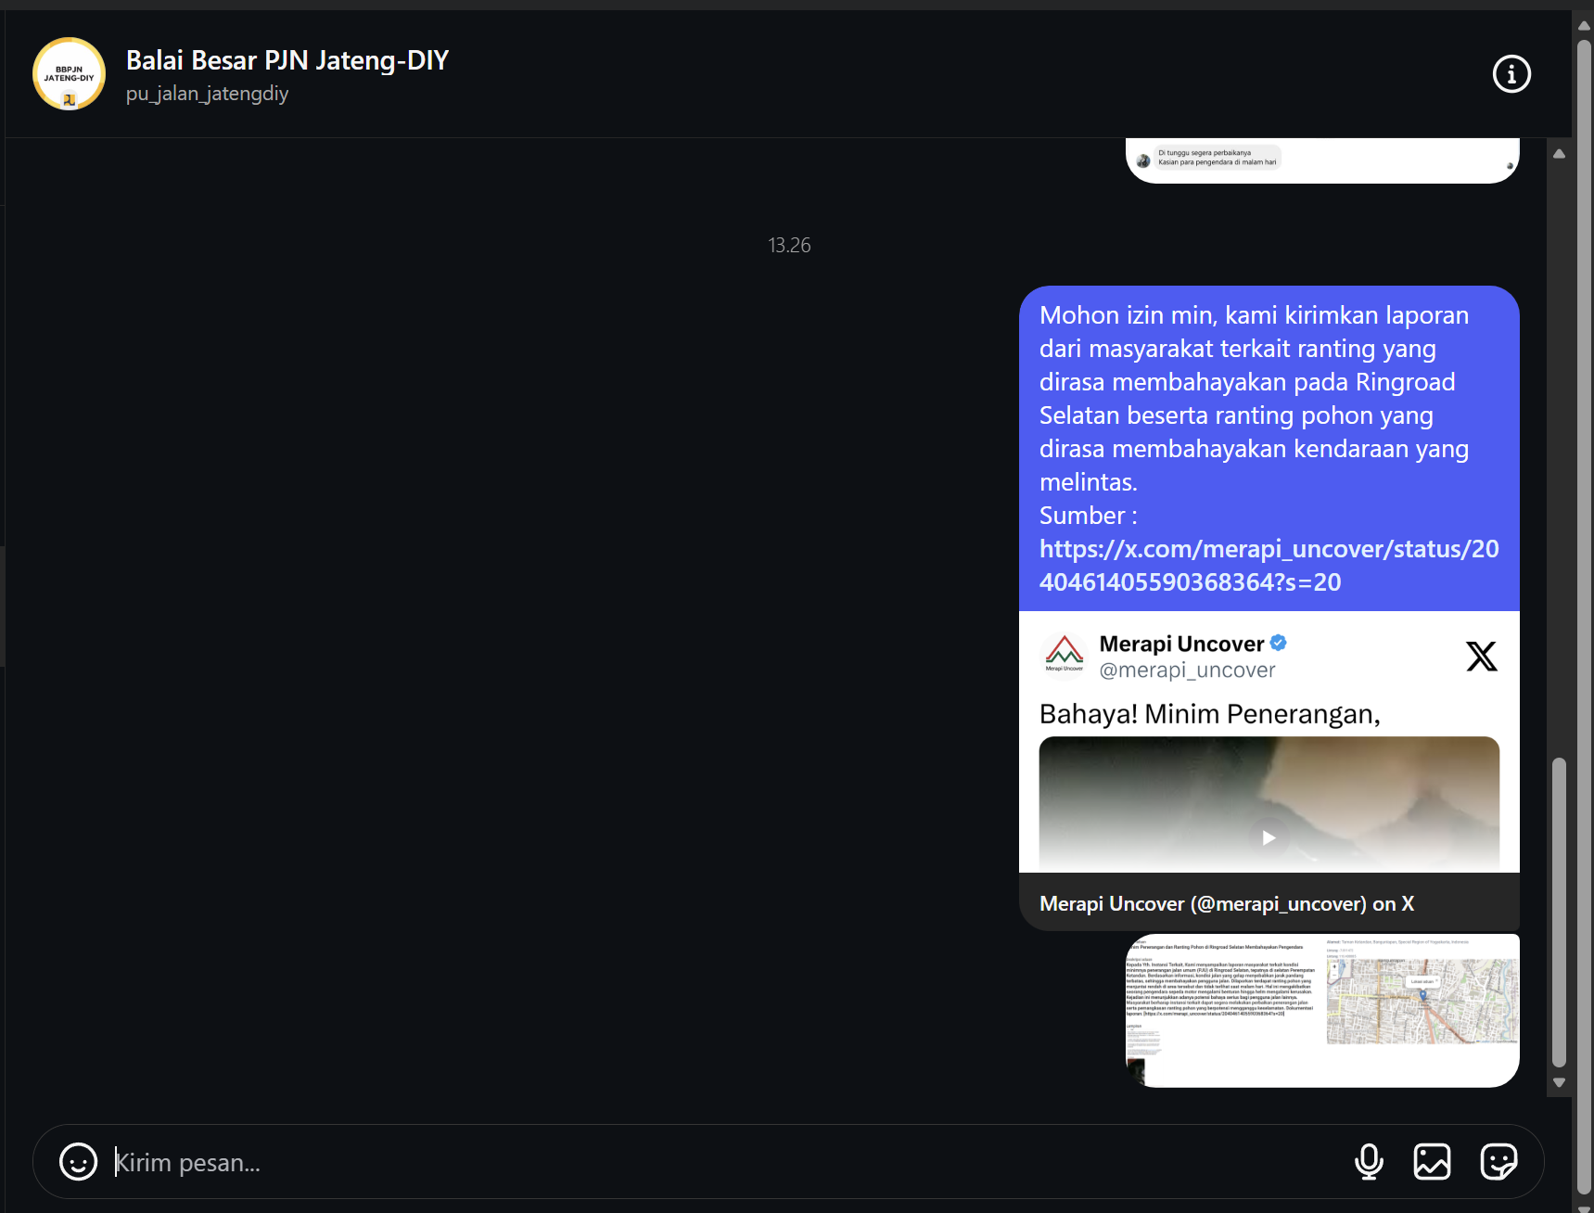Click Balai Besar PJN profile picture

coord(69,74)
